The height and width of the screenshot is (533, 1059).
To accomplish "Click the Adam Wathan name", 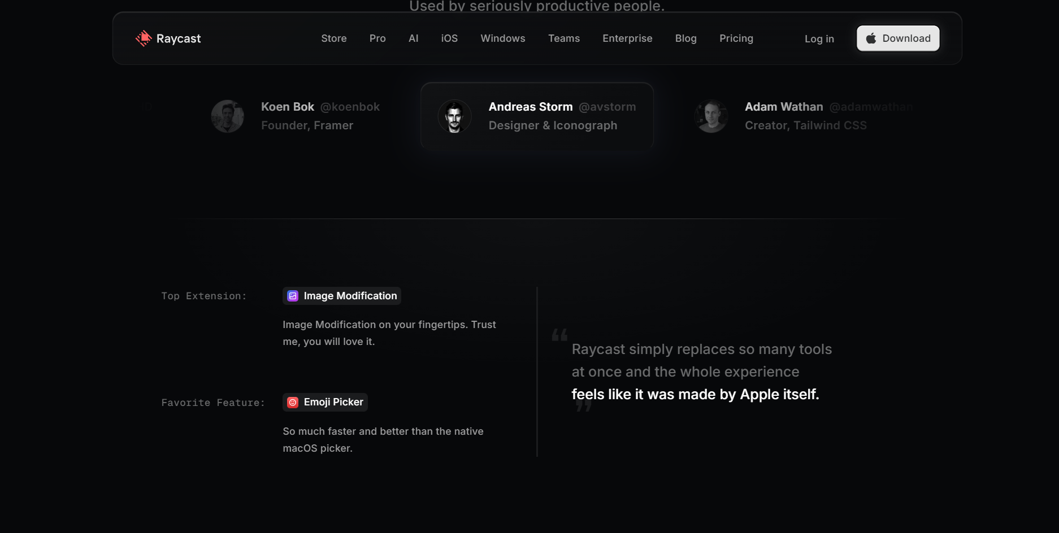I will (784, 107).
